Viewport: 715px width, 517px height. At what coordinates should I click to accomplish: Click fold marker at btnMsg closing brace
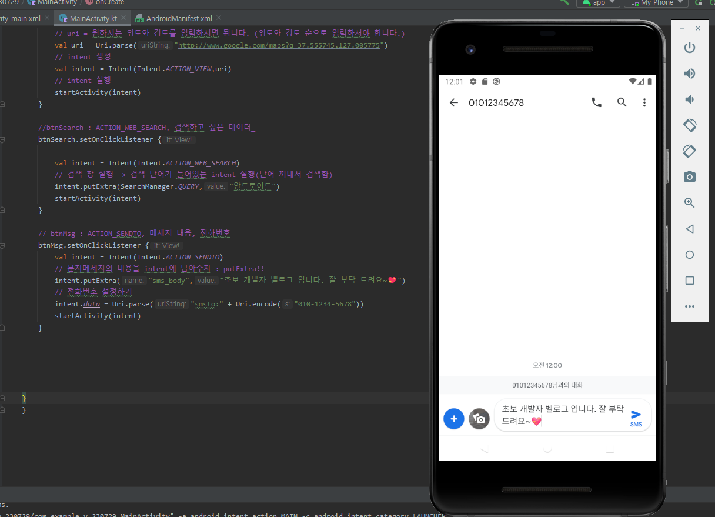tap(2, 328)
